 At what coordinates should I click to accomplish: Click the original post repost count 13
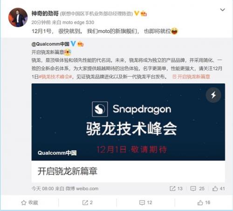[176, 189]
